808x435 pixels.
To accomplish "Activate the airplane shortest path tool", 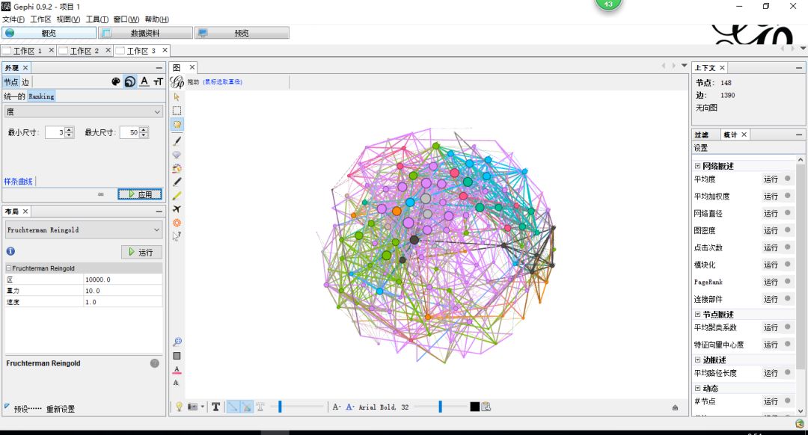I will (177, 209).
